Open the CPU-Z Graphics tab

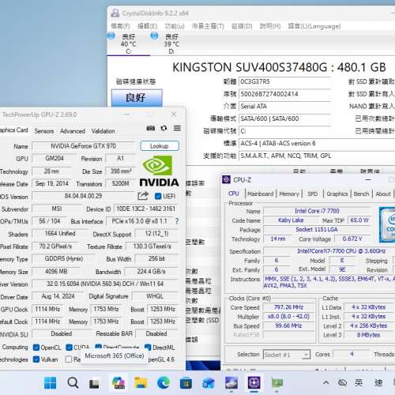337,194
